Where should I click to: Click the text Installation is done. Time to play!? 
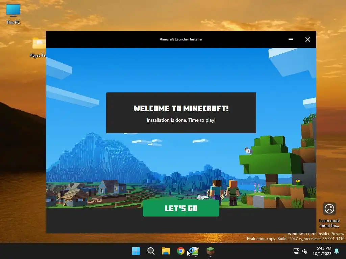[x=181, y=120]
